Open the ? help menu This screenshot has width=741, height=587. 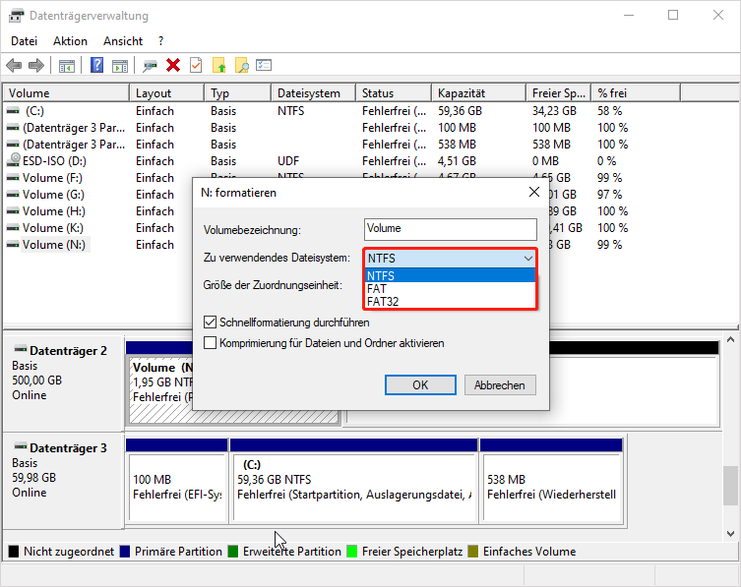click(161, 41)
